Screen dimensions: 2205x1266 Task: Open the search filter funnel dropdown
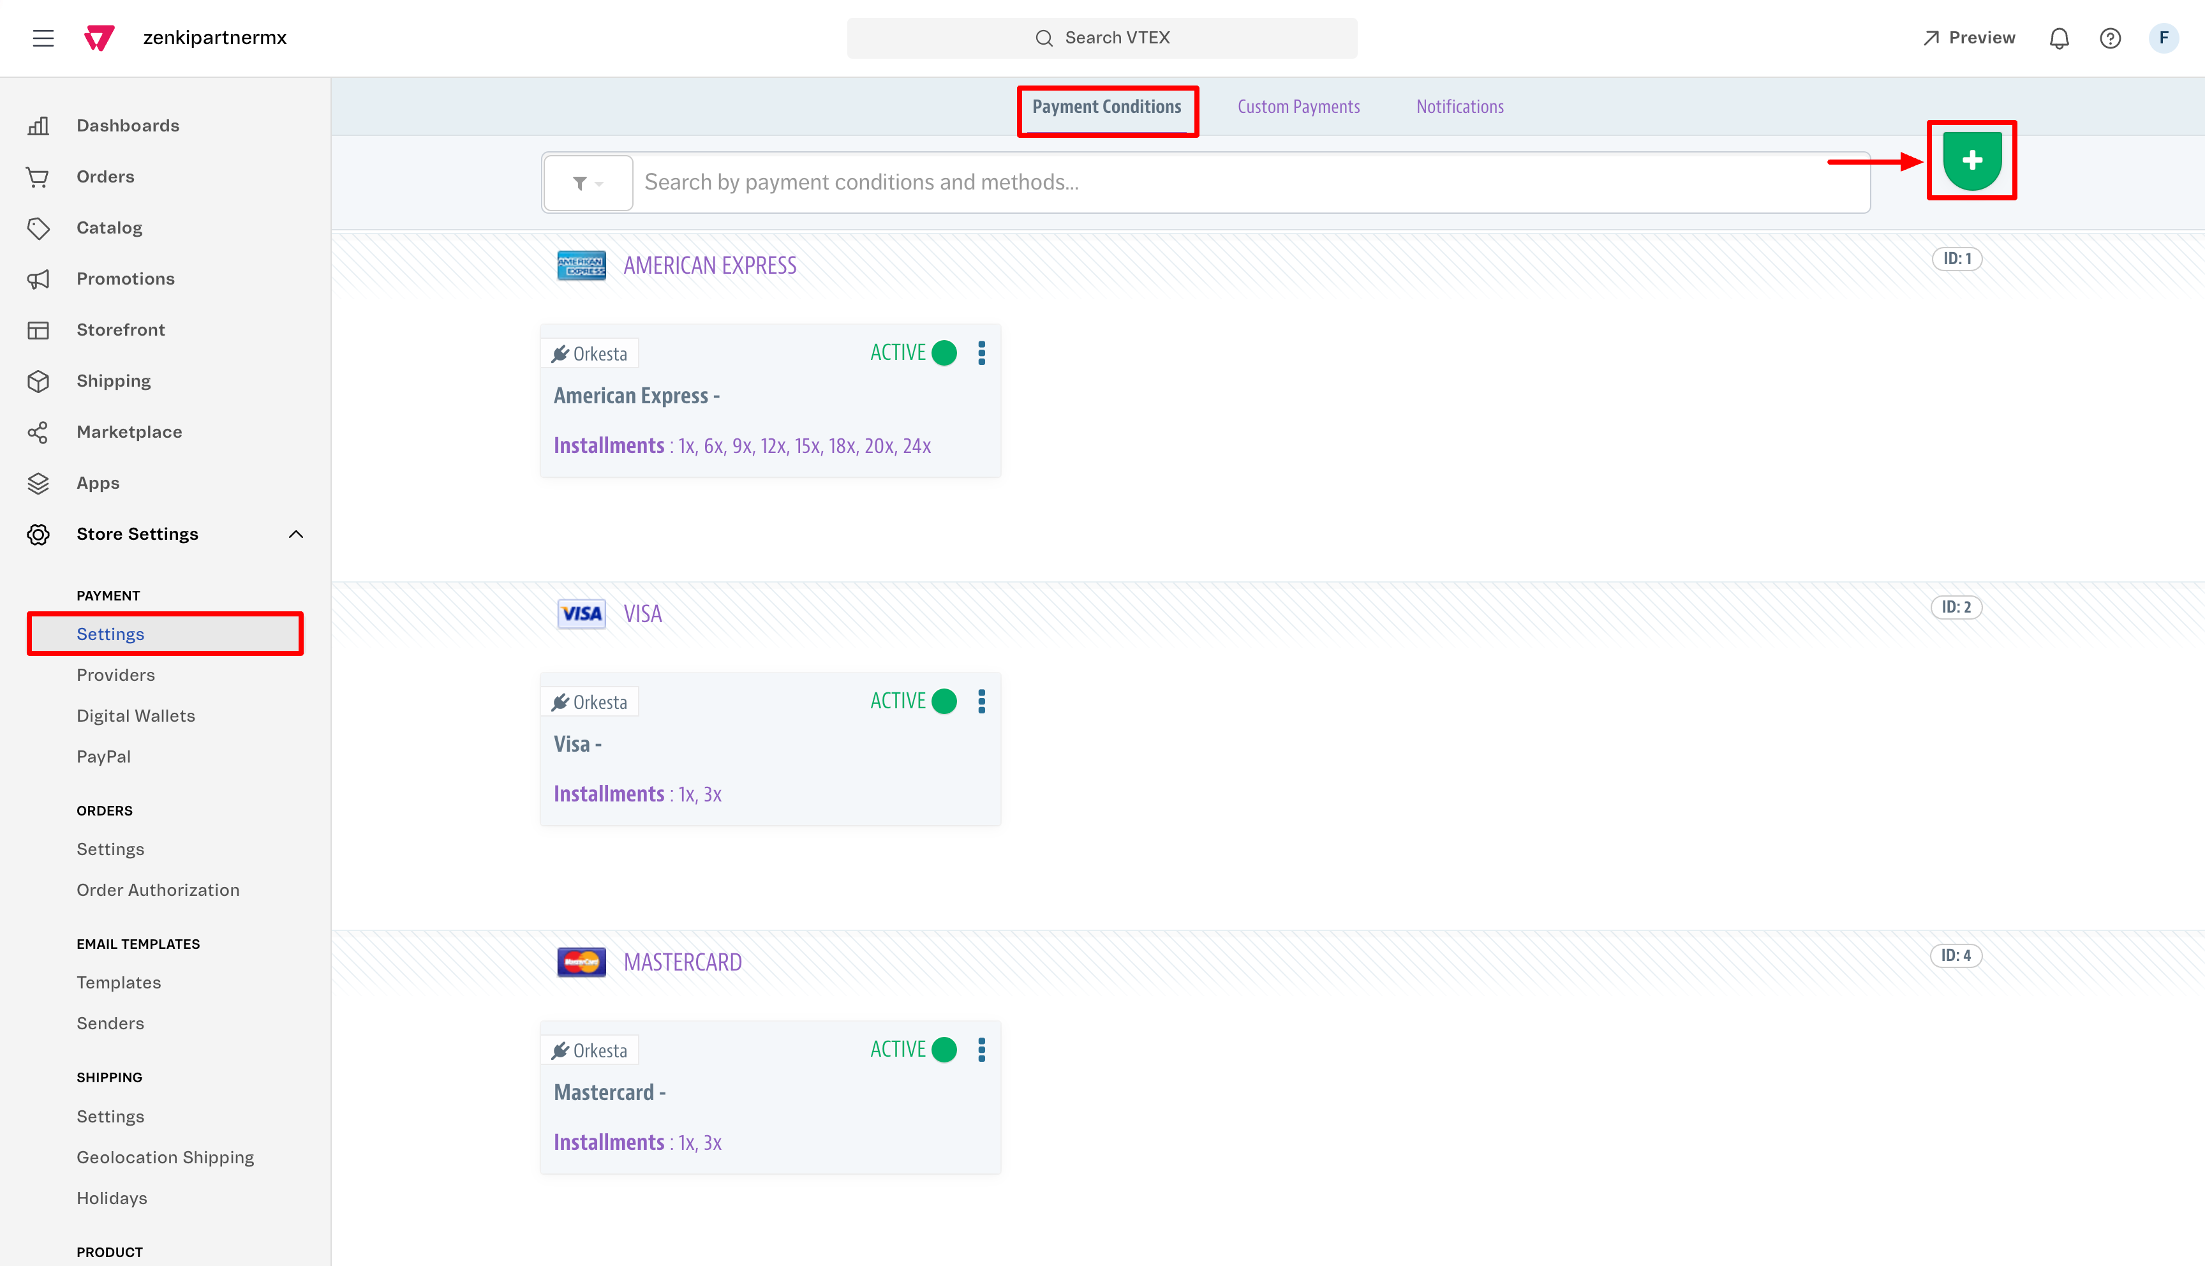tap(588, 182)
